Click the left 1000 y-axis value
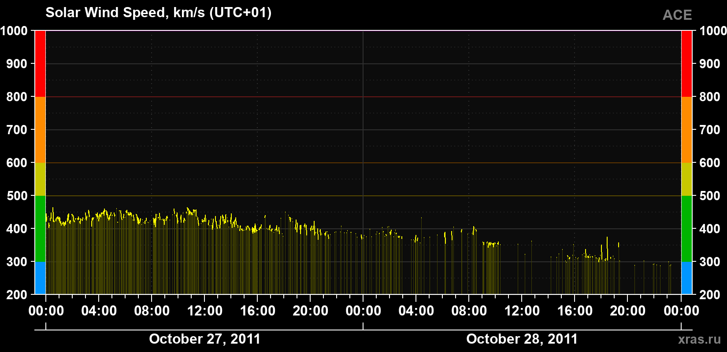Screen dimensions: 727x352 (x=14, y=31)
